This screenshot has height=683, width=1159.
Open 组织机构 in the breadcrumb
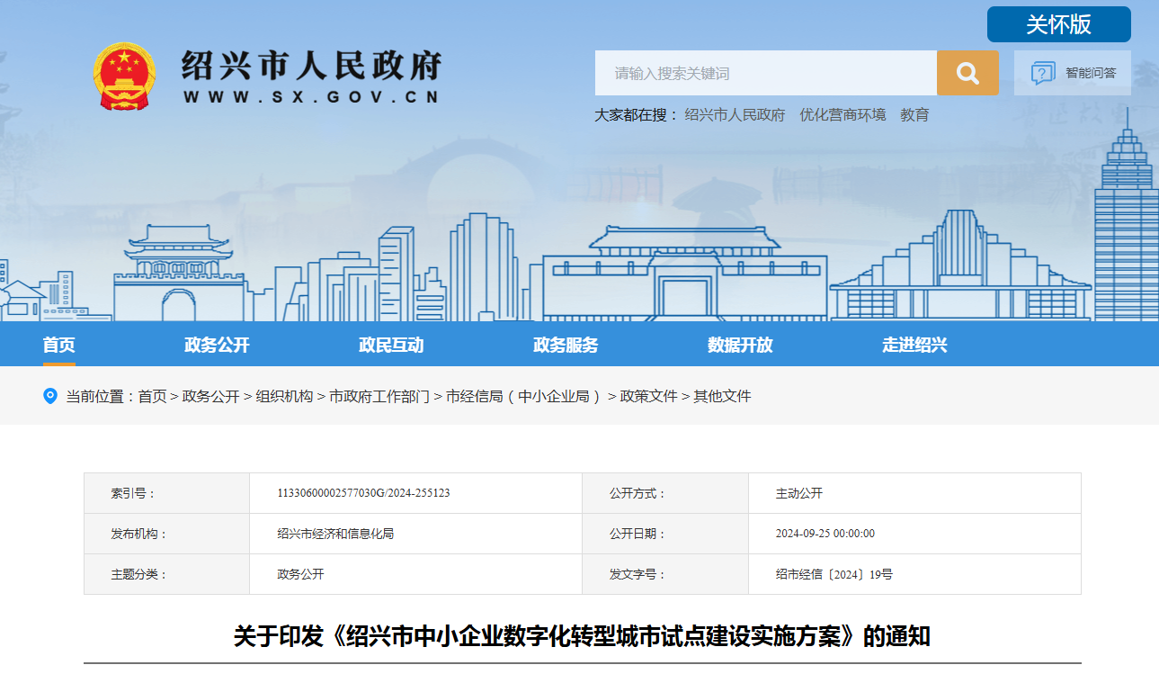[x=284, y=396]
